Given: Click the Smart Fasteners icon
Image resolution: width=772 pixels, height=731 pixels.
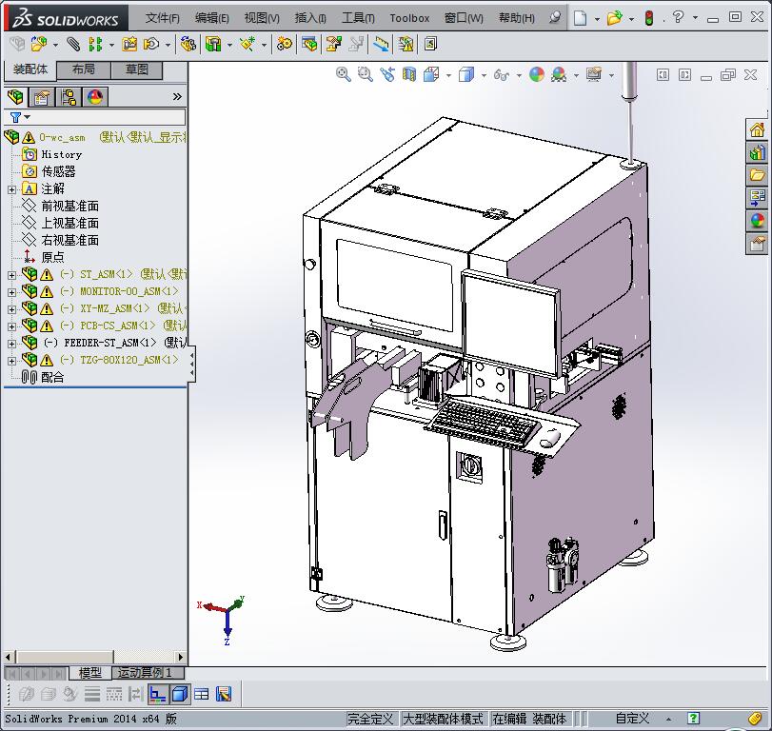Looking at the screenshot, I should [129, 45].
